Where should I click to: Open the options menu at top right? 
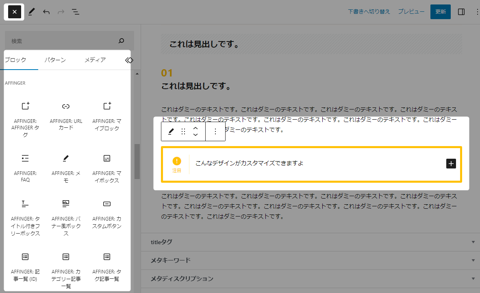click(x=477, y=12)
